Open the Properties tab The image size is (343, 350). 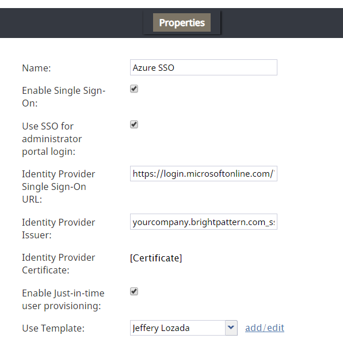point(182,22)
